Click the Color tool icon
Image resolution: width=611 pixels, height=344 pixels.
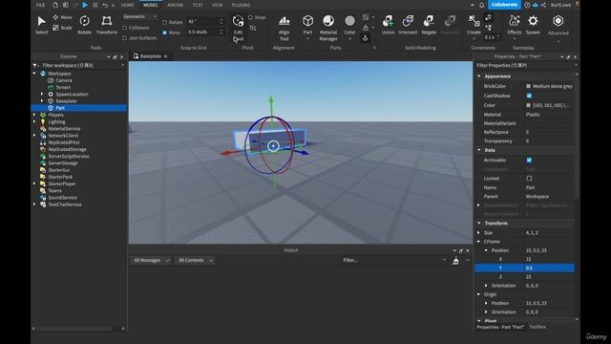349,21
